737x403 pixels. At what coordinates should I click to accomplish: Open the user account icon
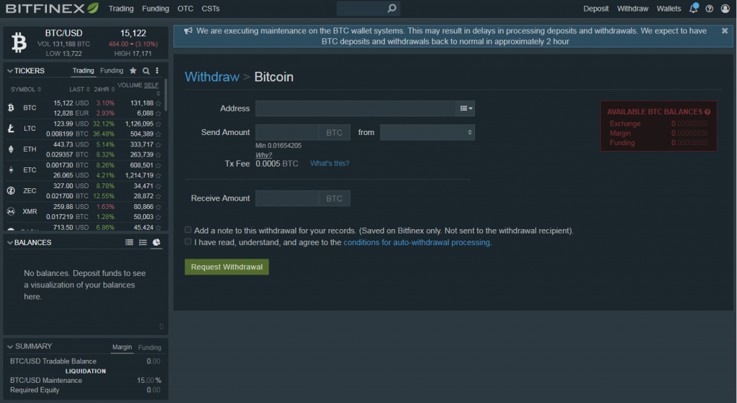click(x=725, y=9)
